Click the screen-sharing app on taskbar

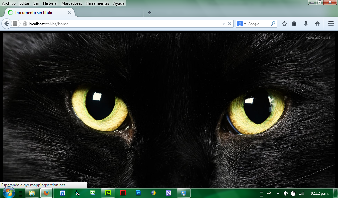[184, 193]
